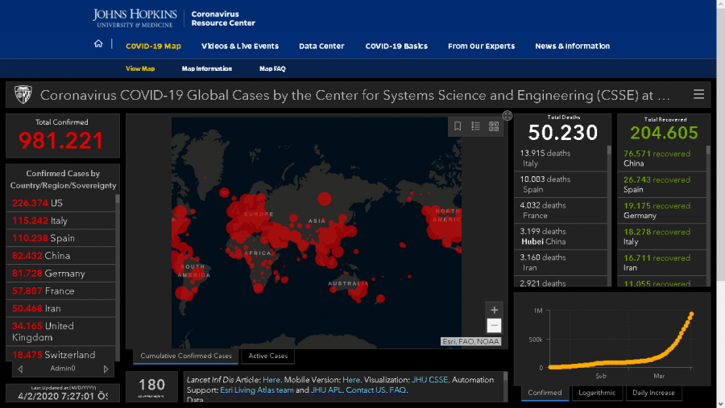The image size is (725, 408).
Task: Select United Kingdom in confirmed list
Action: click(60, 332)
